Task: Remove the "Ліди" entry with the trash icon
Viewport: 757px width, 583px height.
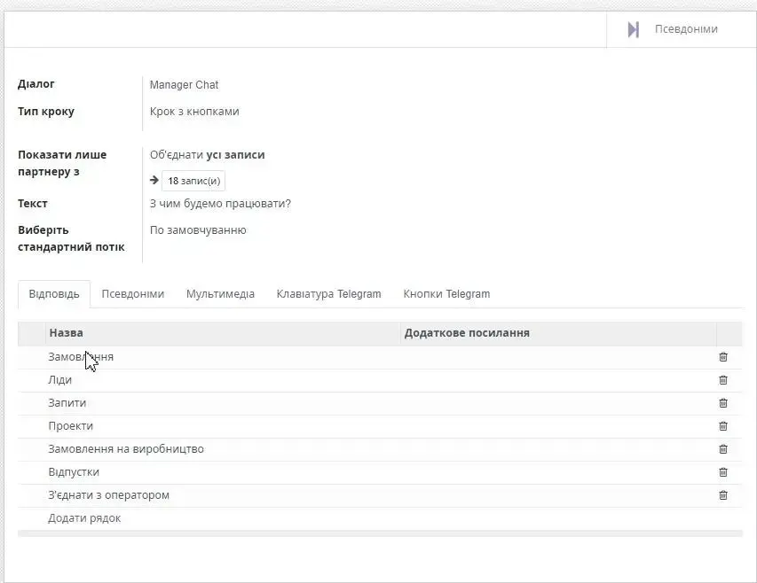Action: coord(722,379)
